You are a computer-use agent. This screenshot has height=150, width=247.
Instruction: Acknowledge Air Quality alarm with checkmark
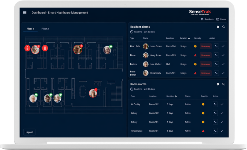[x=222, y=104]
